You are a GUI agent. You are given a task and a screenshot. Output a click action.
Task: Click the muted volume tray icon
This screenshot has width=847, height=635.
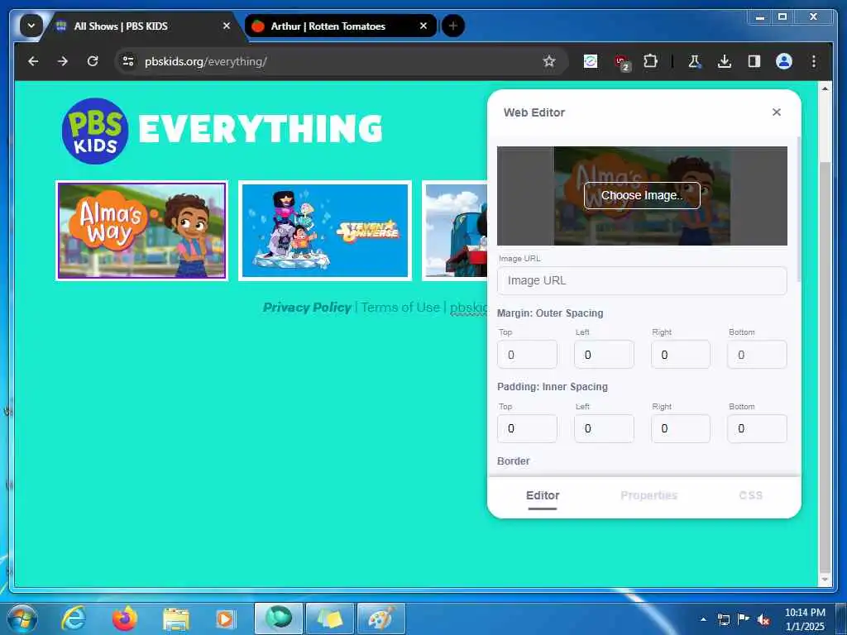[x=763, y=619]
